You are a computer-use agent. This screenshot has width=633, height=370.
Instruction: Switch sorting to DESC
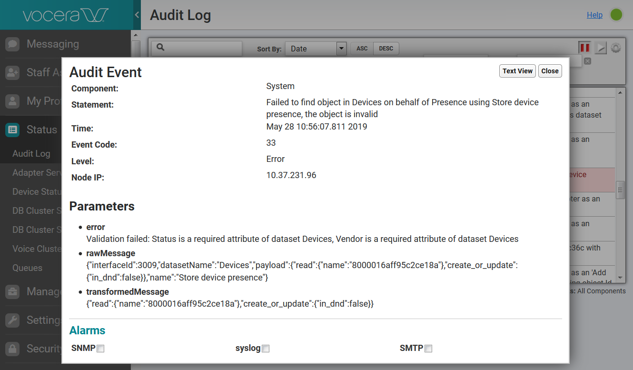[x=386, y=48]
